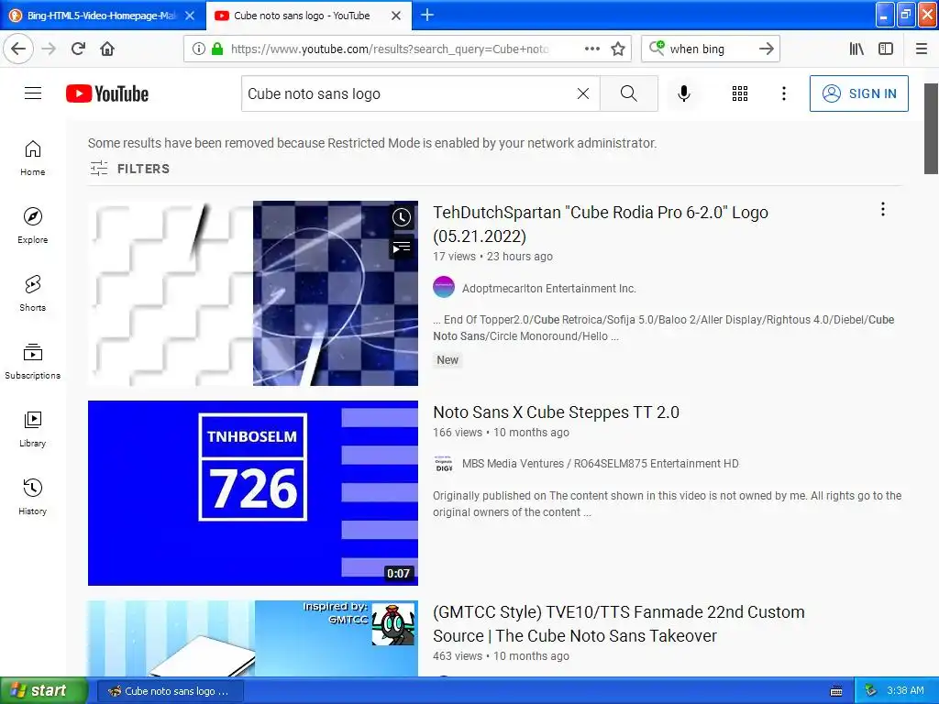Add TehDutchSpartan video to queue

[402, 247]
